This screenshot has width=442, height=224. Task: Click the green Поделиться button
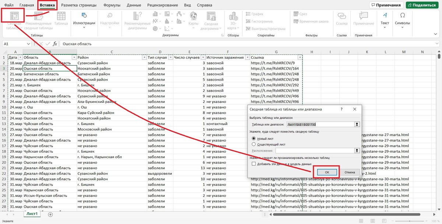click(422, 5)
